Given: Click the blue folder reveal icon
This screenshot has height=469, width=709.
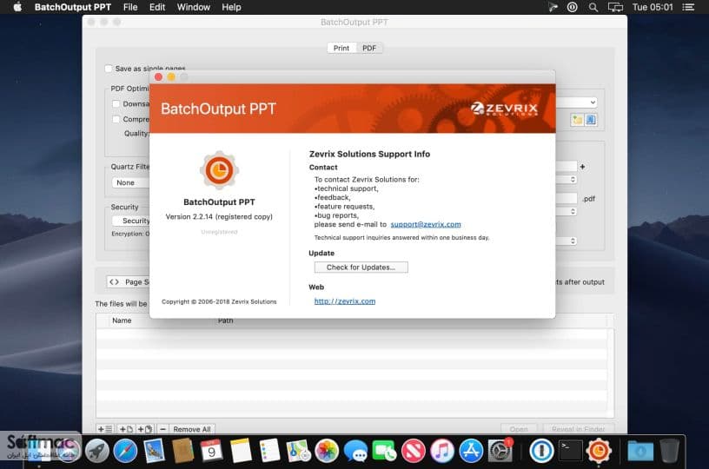Looking at the screenshot, I should pyautogui.click(x=591, y=120).
